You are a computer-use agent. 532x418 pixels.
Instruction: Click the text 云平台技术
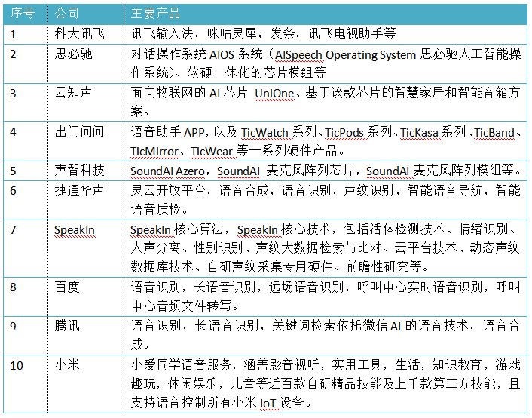(x=426, y=248)
